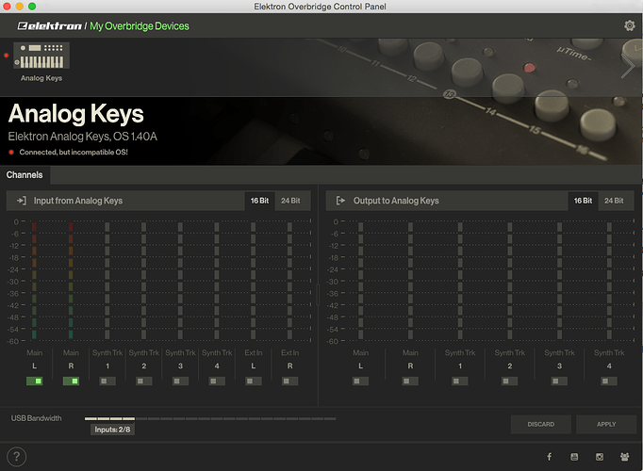Select 16 Bit for Input from Analog Keys

(x=259, y=201)
